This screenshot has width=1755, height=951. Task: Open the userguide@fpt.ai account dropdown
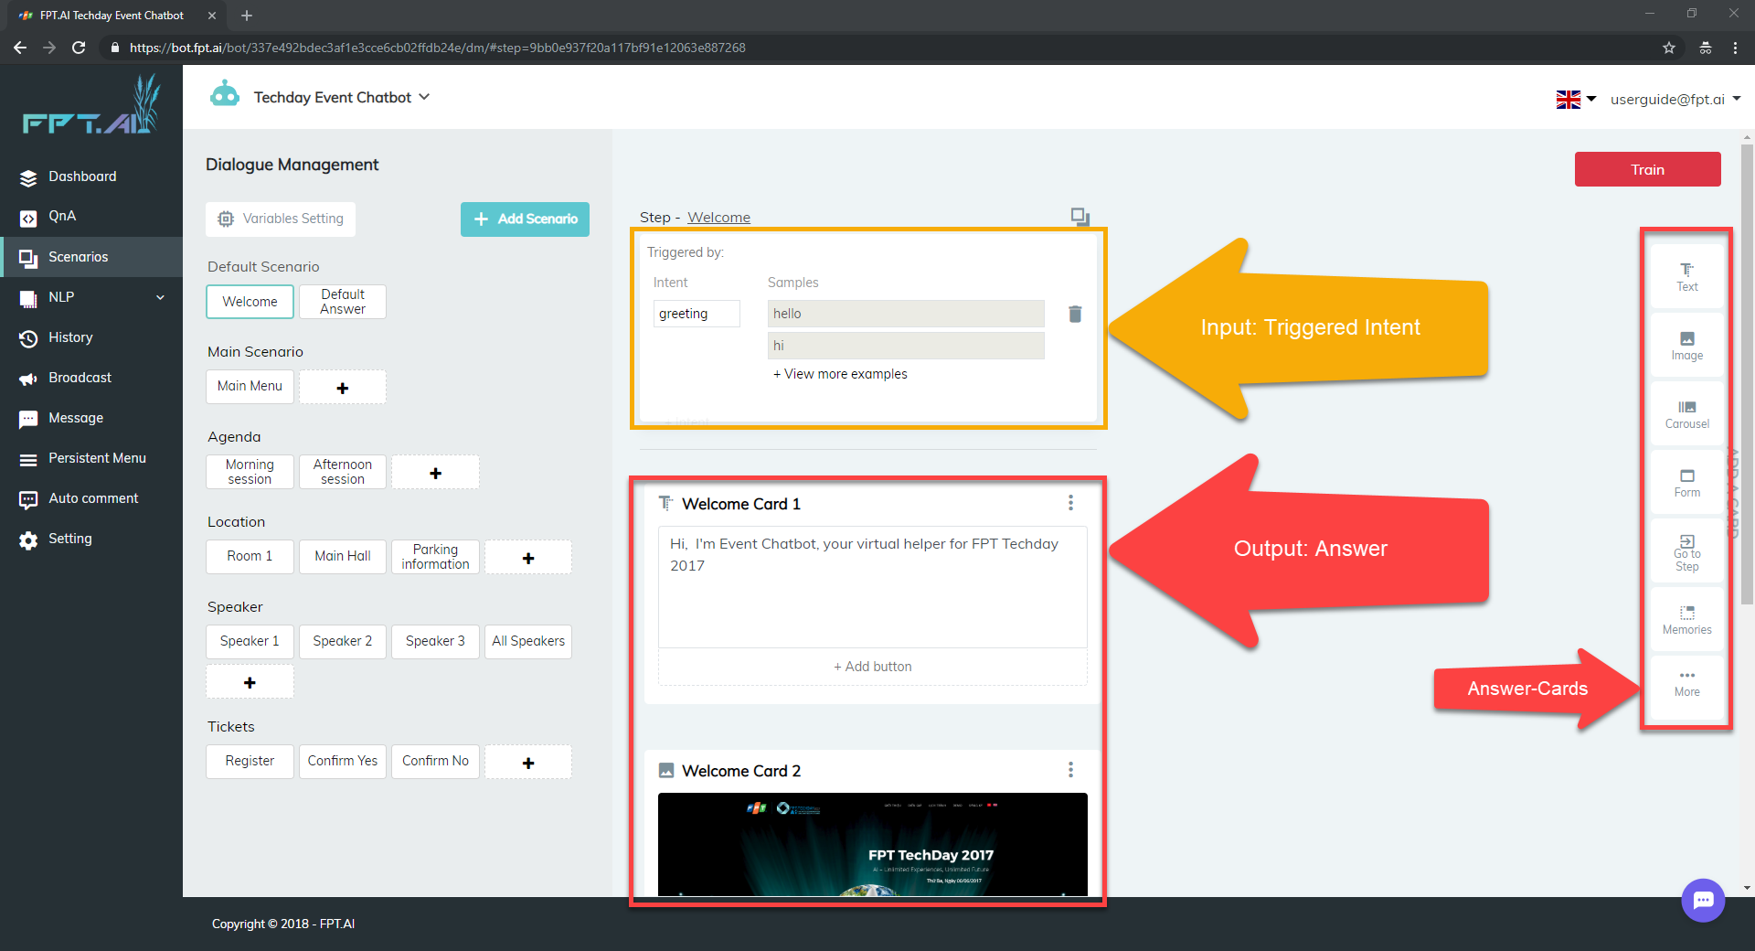coord(1675,99)
